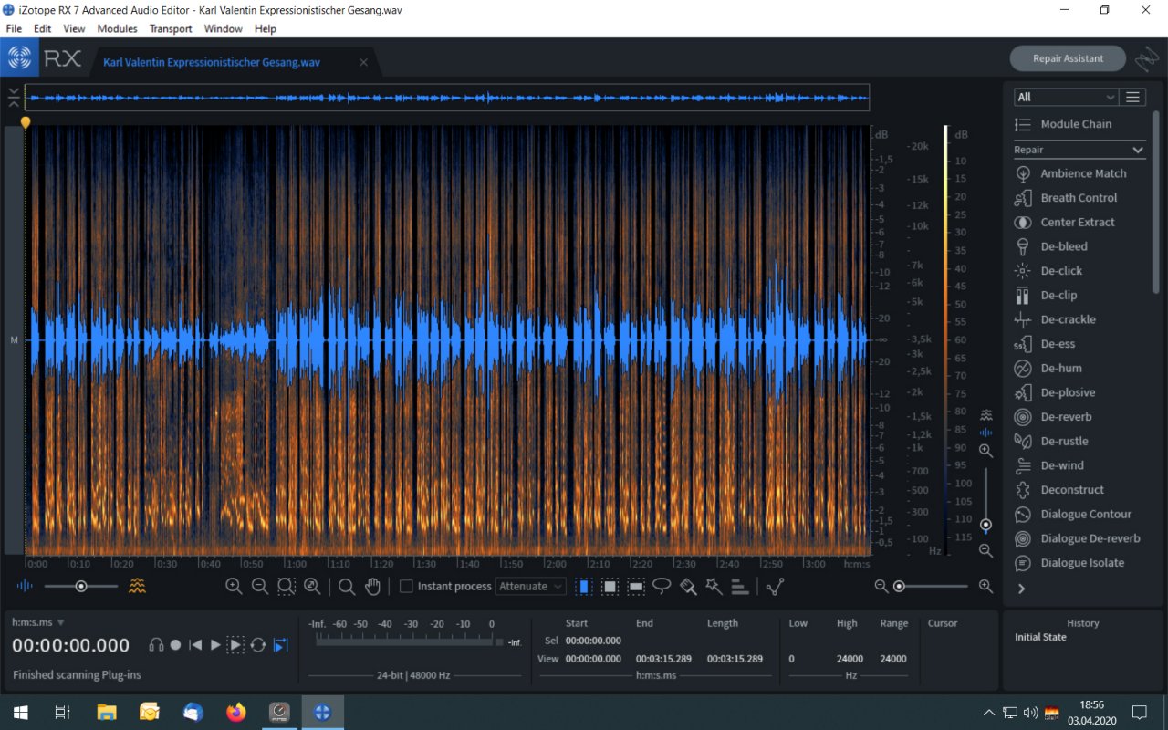Screen dimensions: 1168x730
Task: Open module list view options menu
Action: 1133,97
